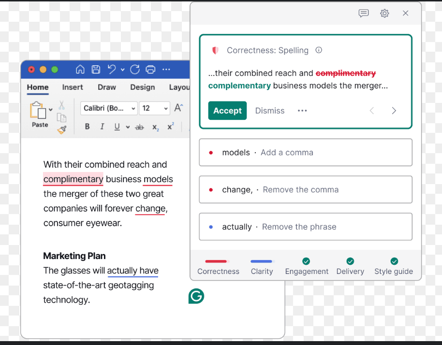Select the Format Painter brush icon

pos(61,129)
